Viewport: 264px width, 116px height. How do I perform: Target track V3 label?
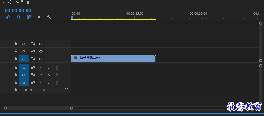pyautogui.click(x=23, y=44)
